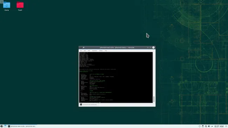Screen dimensions: 228x128
Task: Open the Konsole Bookmarks menu
Action: (x=94, y=50)
